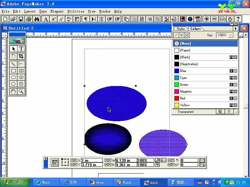Select the Red color swatch
Image resolution: width=250 pixels, height=187 pixels.
coord(177,98)
